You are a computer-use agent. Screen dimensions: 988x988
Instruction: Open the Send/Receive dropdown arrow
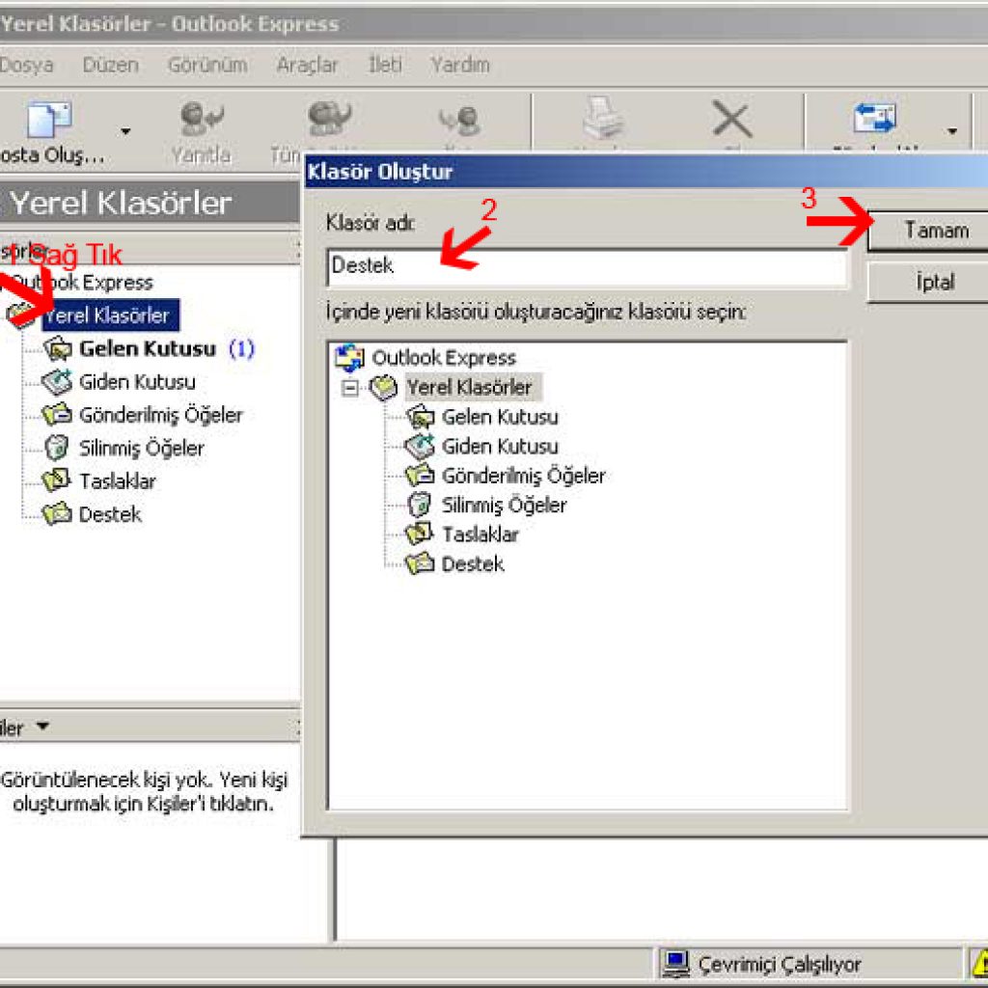point(952,131)
